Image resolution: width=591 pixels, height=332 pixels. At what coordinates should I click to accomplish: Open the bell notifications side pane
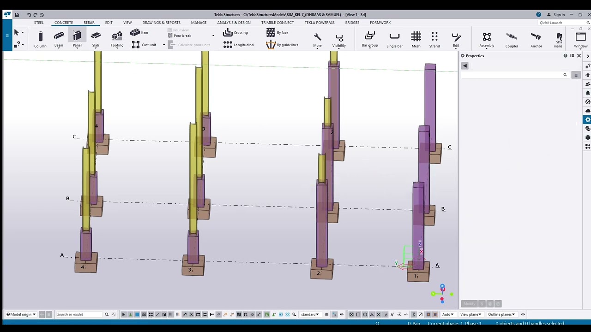(588, 93)
